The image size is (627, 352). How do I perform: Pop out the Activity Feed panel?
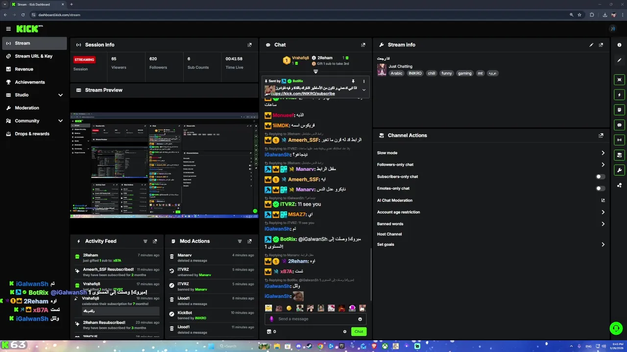(x=155, y=241)
